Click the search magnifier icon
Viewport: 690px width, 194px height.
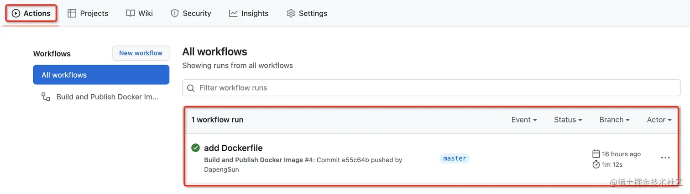tap(192, 88)
